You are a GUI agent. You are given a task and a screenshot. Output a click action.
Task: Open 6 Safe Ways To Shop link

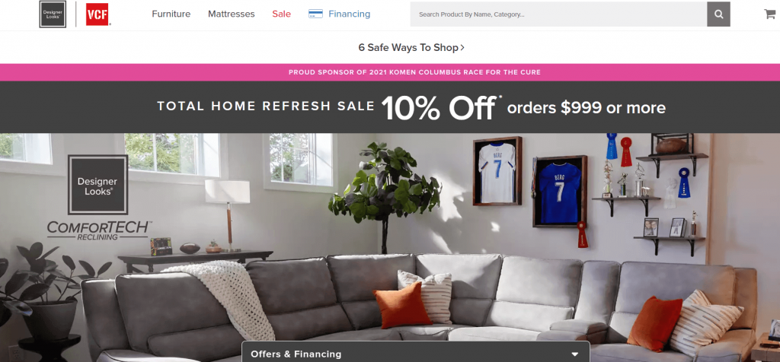[411, 48]
